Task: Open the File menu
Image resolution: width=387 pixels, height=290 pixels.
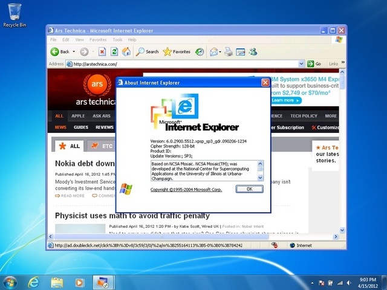Action: pyautogui.click(x=53, y=40)
